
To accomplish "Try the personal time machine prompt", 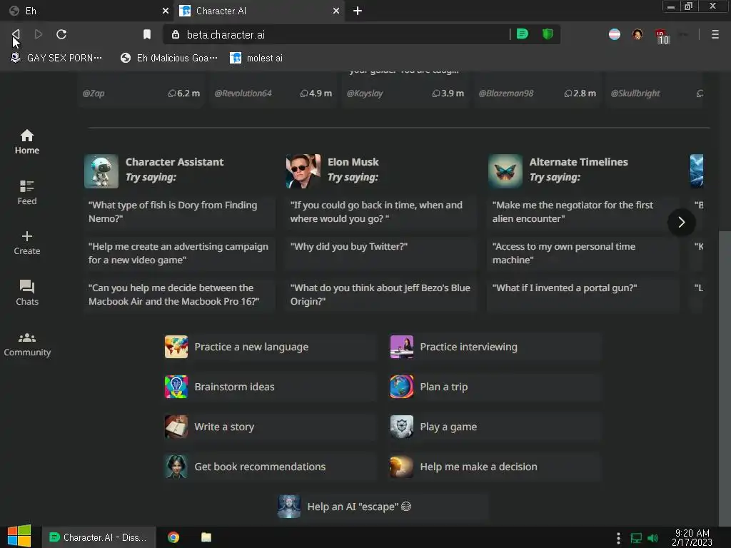I will point(583,253).
